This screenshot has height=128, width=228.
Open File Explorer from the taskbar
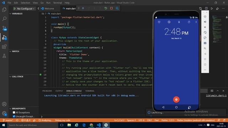click(x=69, y=125)
